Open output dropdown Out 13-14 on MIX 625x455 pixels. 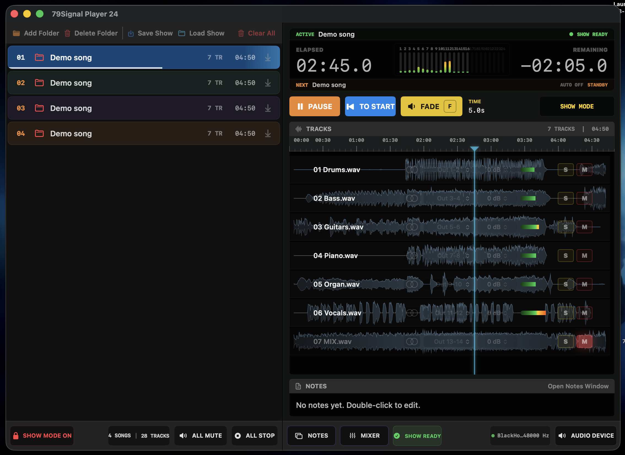tap(449, 342)
